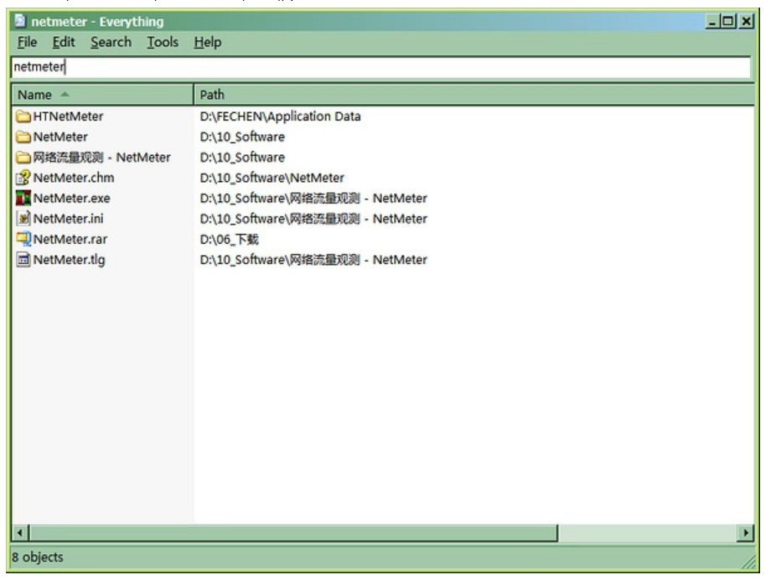771x585 pixels.
Task: Click the netmeter search input field
Action: (381, 67)
